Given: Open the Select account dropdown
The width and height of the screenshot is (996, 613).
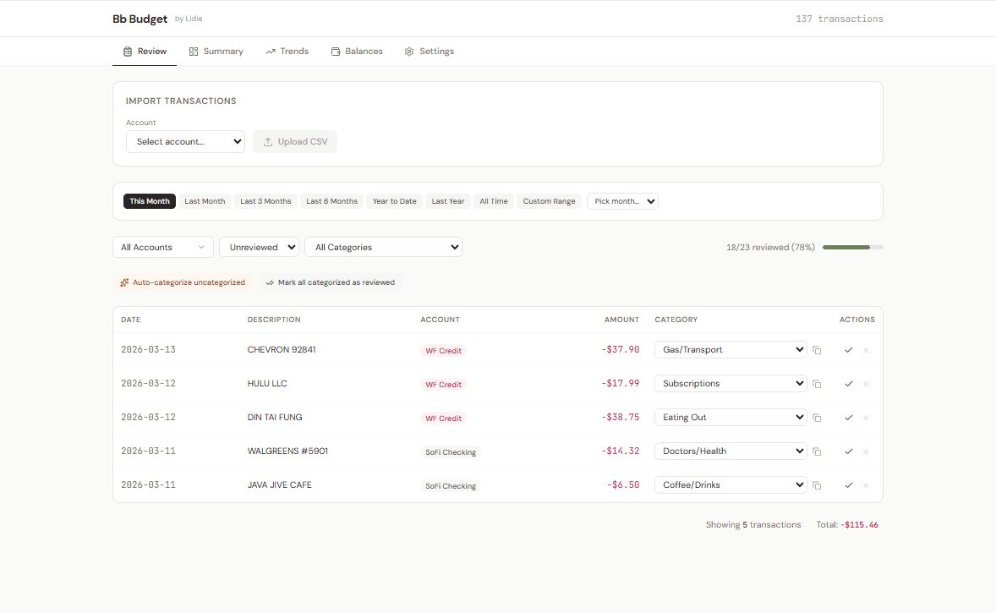Looking at the screenshot, I should (185, 141).
